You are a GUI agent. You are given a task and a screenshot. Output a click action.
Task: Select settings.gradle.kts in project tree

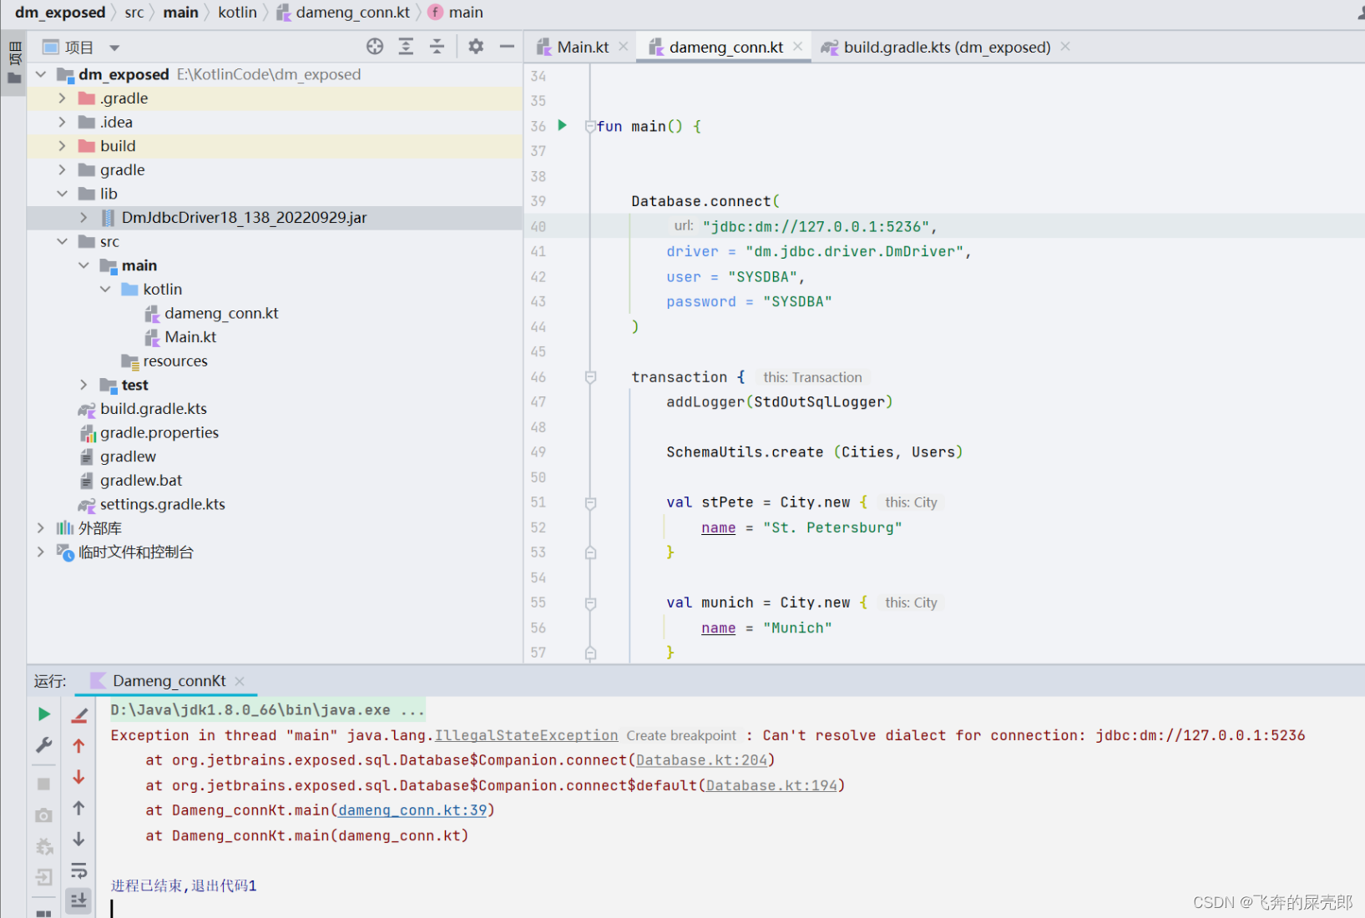click(x=163, y=504)
